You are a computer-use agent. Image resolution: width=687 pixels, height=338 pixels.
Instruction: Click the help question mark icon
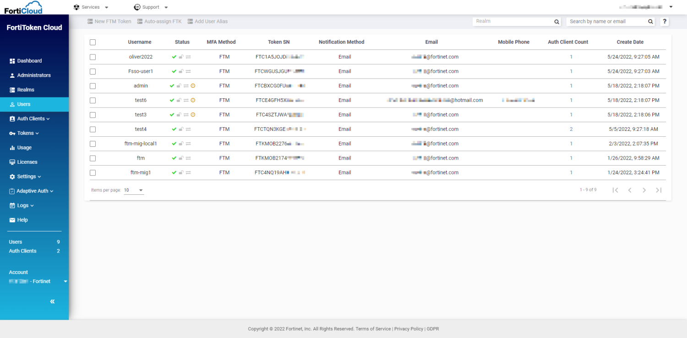tap(665, 21)
